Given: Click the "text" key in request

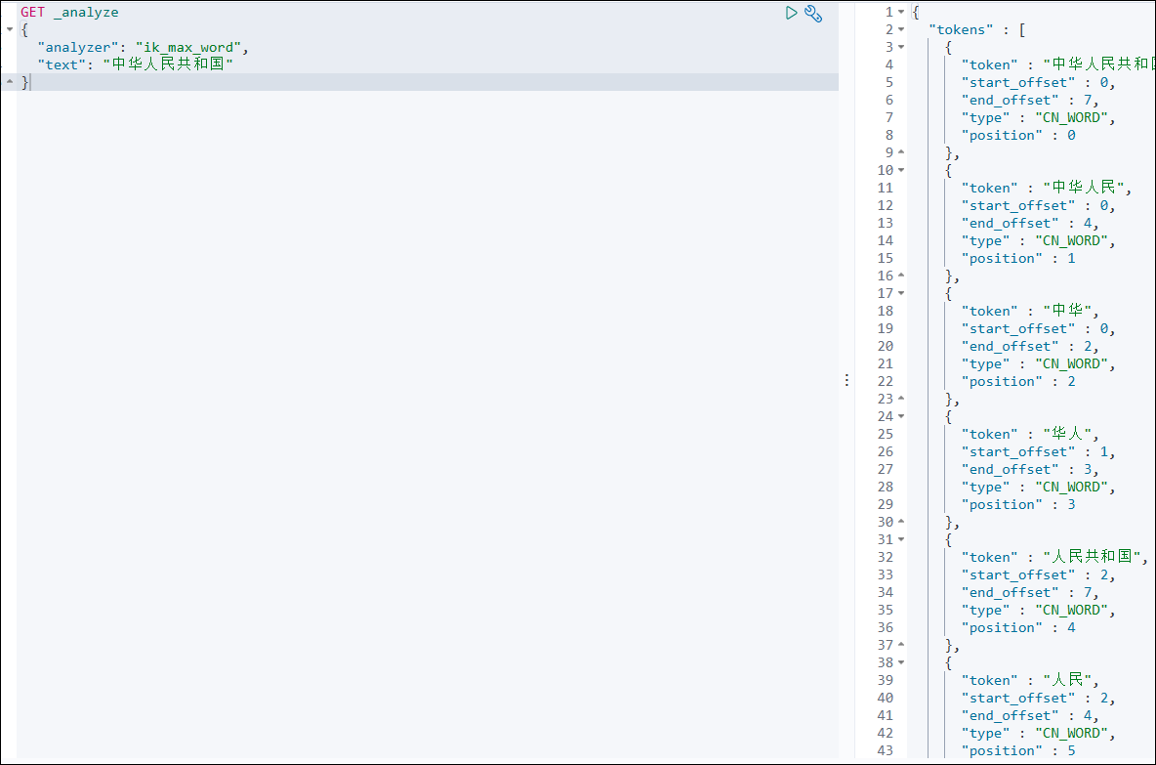Looking at the screenshot, I should (x=62, y=64).
